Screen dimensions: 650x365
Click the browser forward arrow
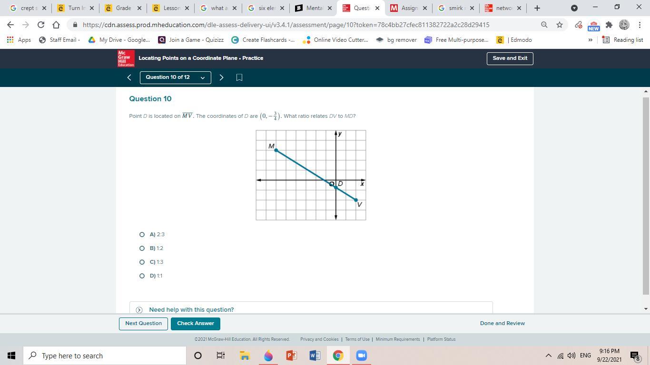[x=26, y=25]
